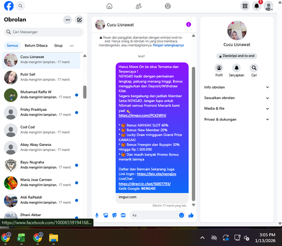The image size is (282, 246).
Task: Open Excel from the taskbar
Action: (x=21, y=238)
